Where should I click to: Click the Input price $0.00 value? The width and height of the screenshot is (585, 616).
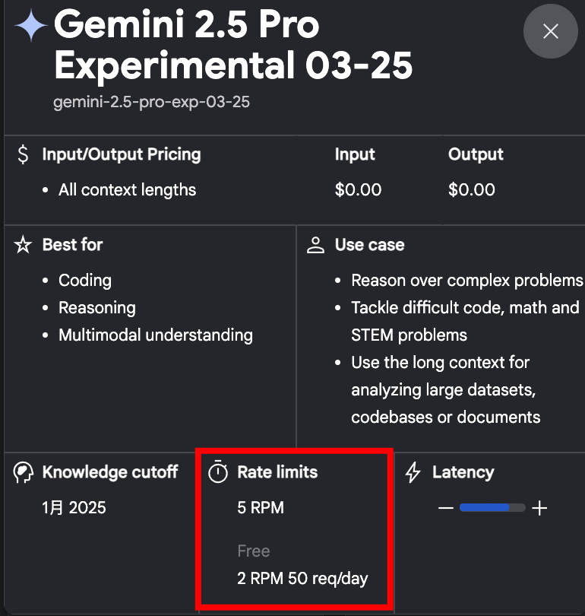pos(358,190)
